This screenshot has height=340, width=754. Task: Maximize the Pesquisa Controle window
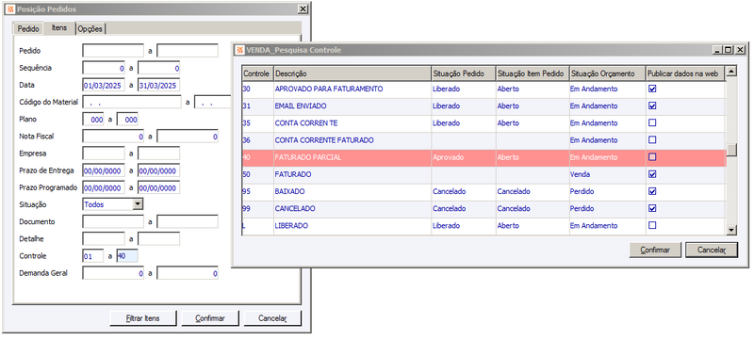coord(729,50)
